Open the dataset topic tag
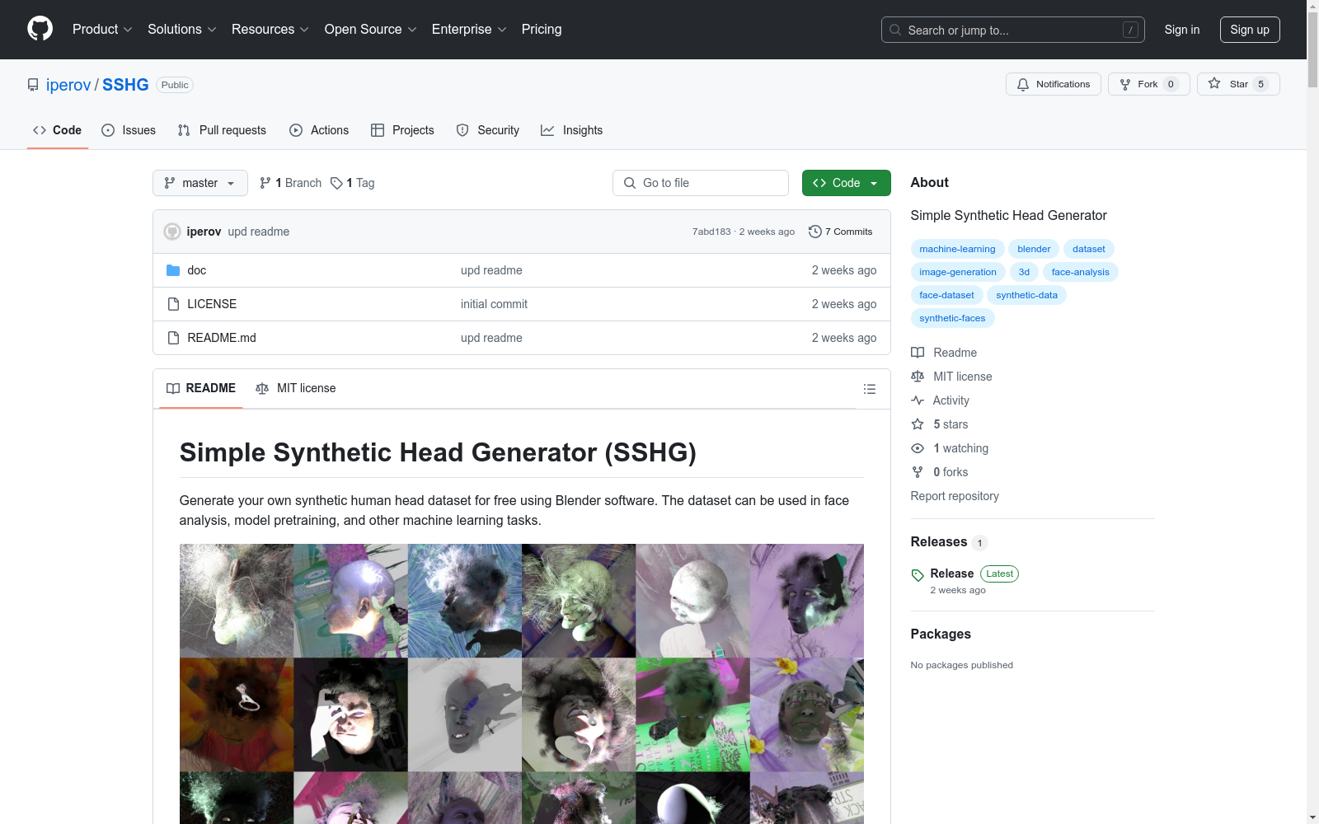Image resolution: width=1319 pixels, height=824 pixels. pos(1088,249)
